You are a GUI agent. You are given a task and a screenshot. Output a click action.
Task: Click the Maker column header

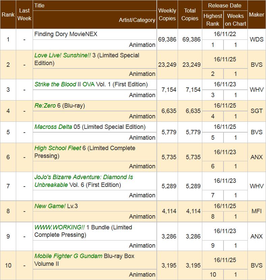point(257,15)
